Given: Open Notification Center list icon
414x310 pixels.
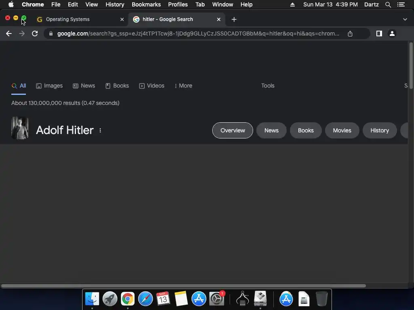Looking at the screenshot, I should coord(401,4).
